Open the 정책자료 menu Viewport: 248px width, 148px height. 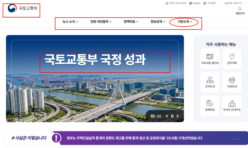tap(131, 22)
